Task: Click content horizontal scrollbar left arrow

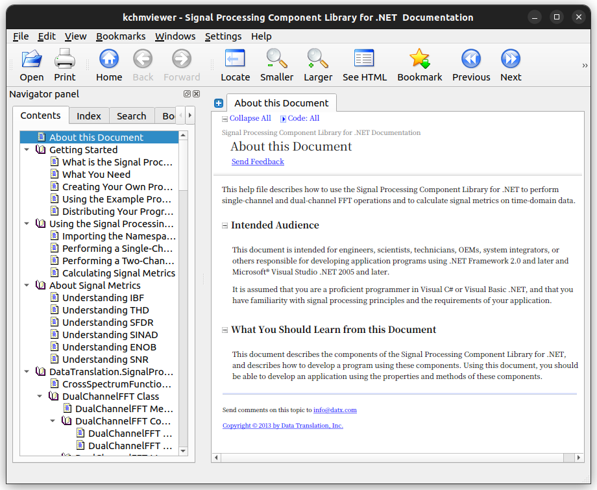Action: pos(216,458)
